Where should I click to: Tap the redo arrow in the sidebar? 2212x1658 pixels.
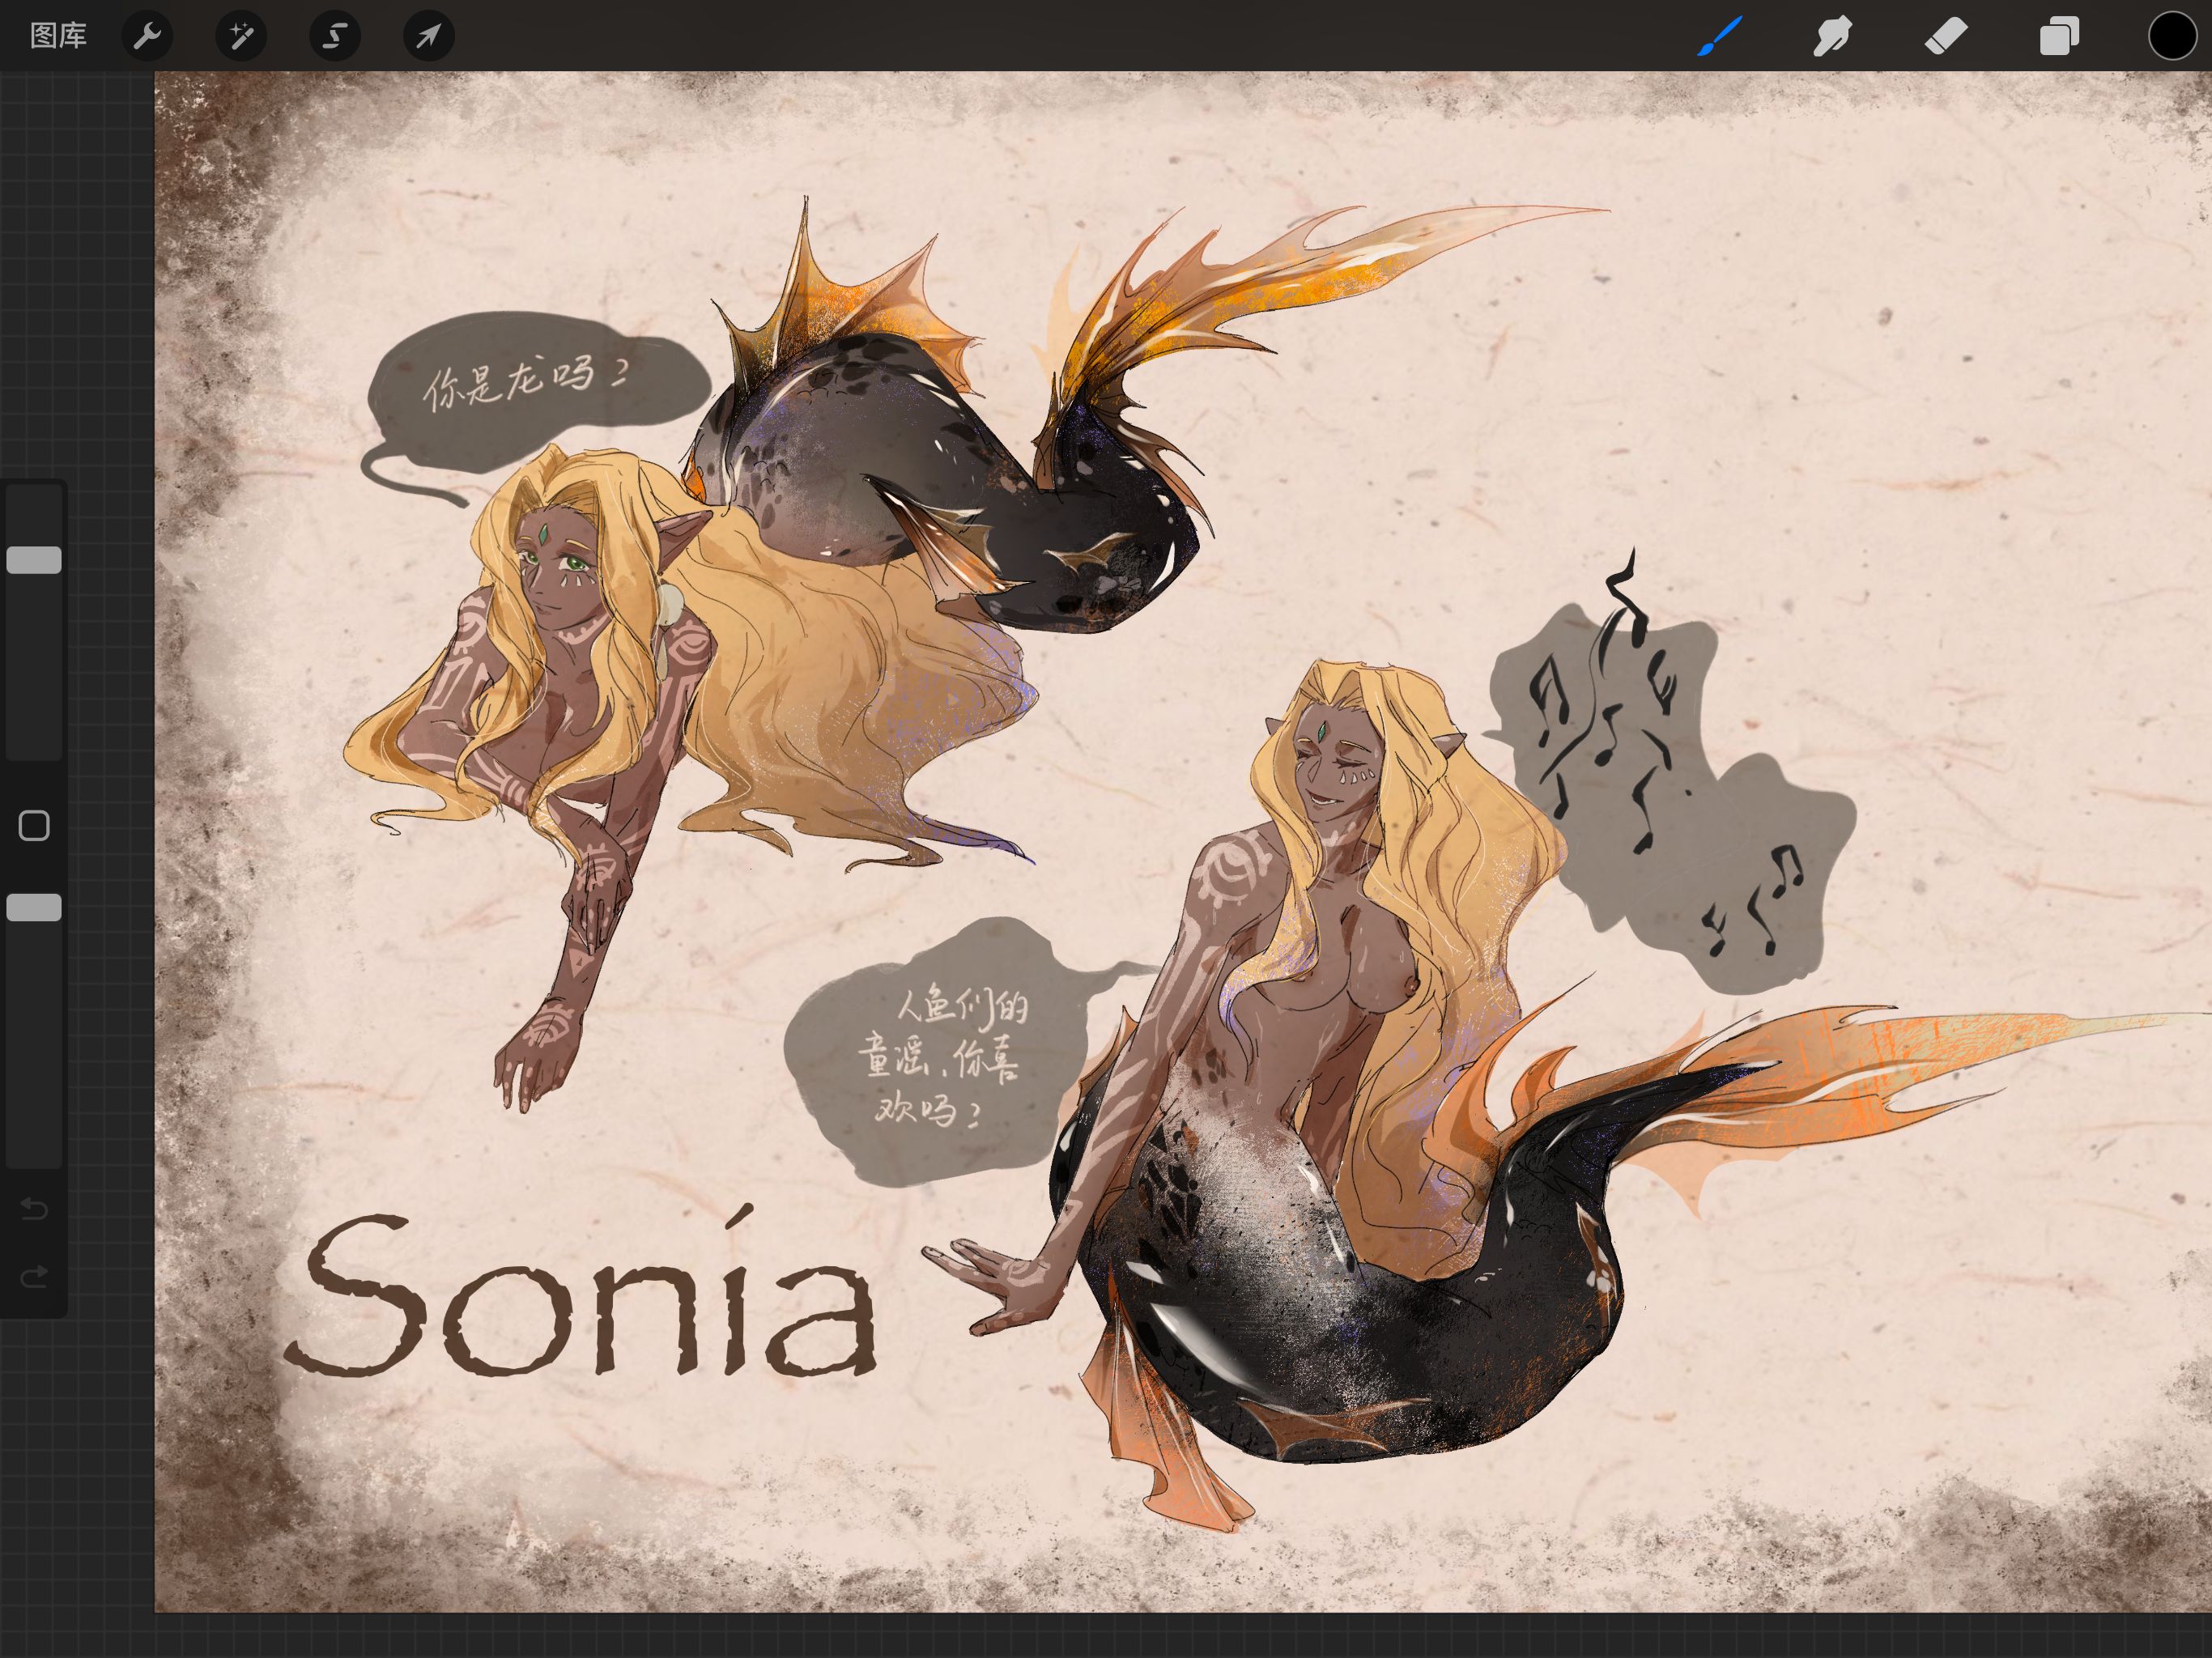click(34, 1276)
